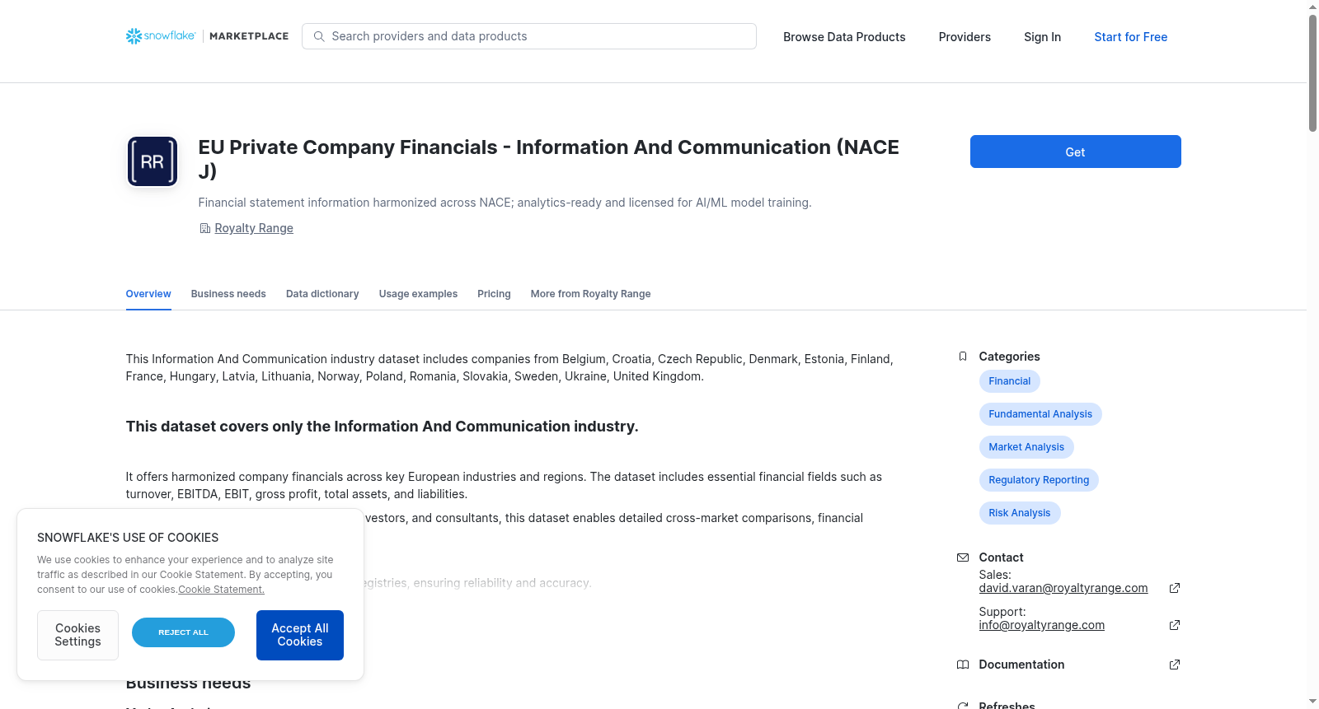1319x709 pixels.
Task: Click the Documentation heading
Action: 1021,665
